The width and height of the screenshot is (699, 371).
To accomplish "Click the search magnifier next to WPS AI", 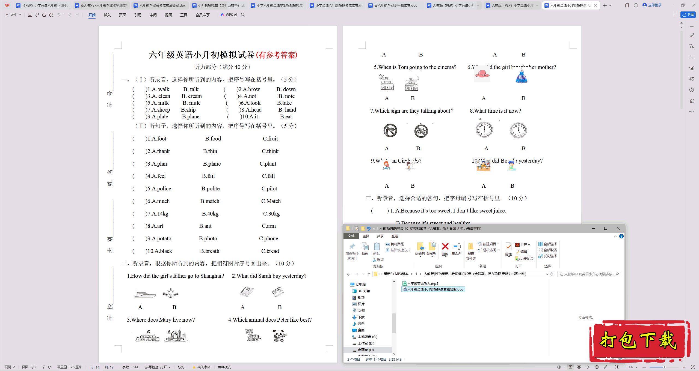I will coord(243,15).
